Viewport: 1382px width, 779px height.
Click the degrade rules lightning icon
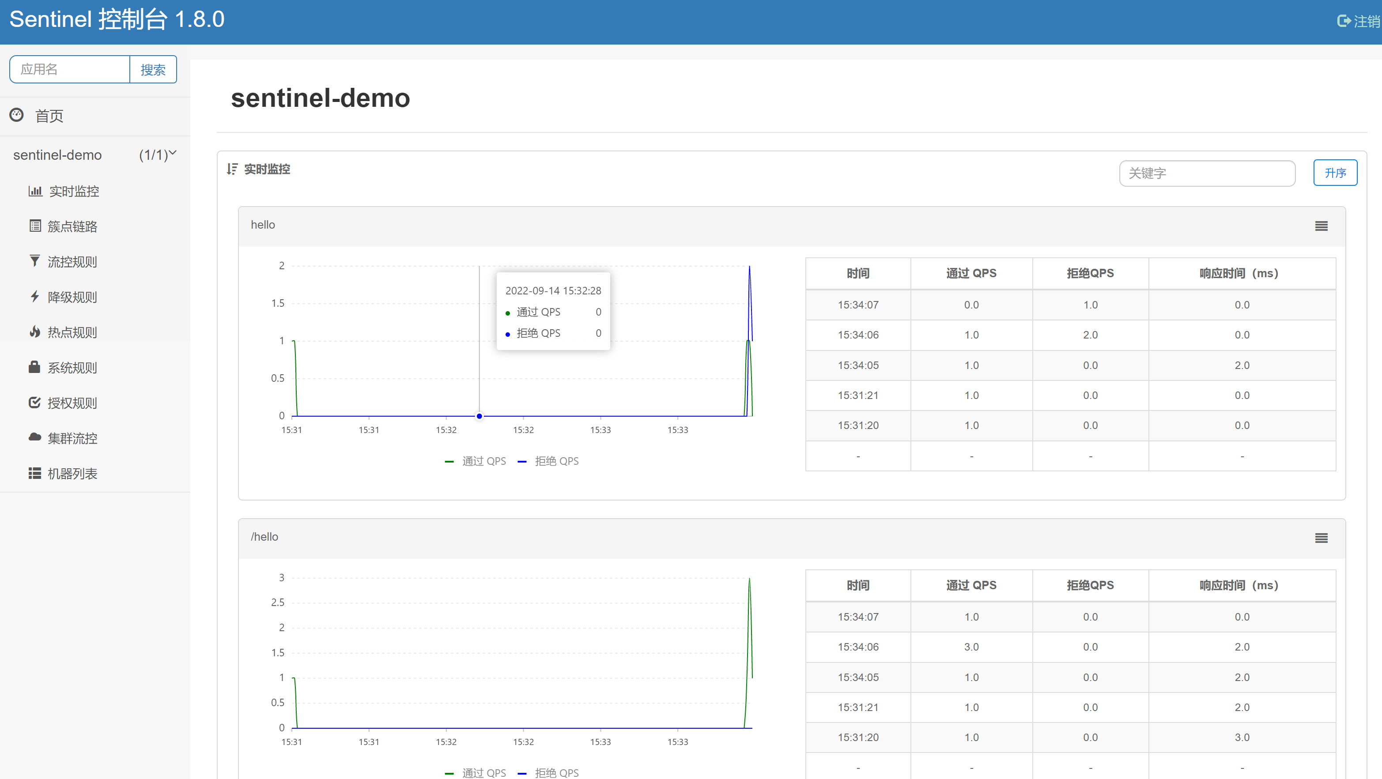tap(35, 297)
